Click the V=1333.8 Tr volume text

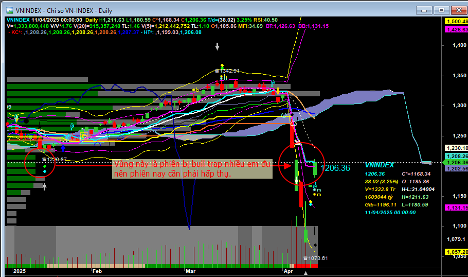tap(380, 189)
